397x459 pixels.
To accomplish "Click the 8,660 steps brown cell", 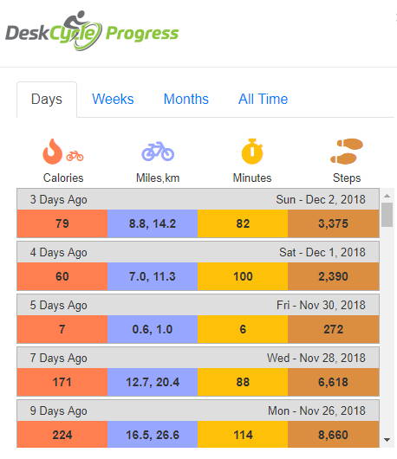I will (x=334, y=435).
